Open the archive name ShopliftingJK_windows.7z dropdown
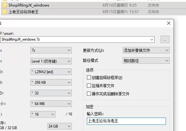The height and width of the screenshot is (131, 186). click(x=152, y=39)
